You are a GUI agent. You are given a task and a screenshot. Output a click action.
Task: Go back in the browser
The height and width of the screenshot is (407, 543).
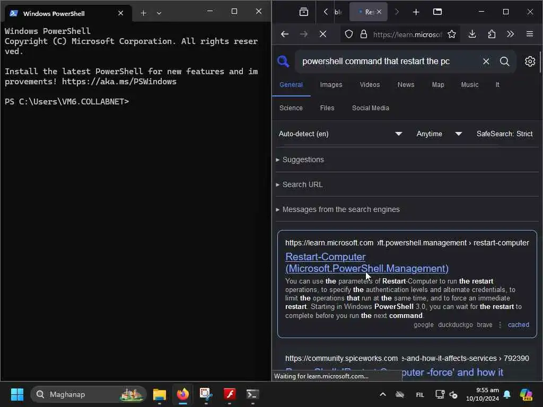pyautogui.click(x=285, y=34)
